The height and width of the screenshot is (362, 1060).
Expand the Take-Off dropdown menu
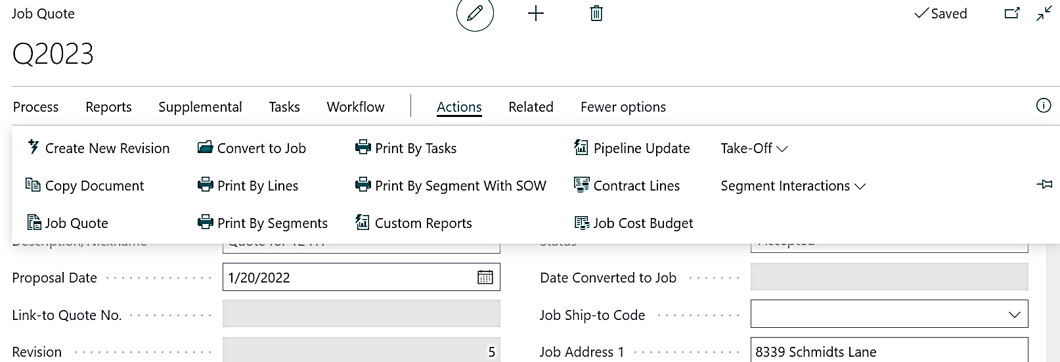(x=753, y=148)
